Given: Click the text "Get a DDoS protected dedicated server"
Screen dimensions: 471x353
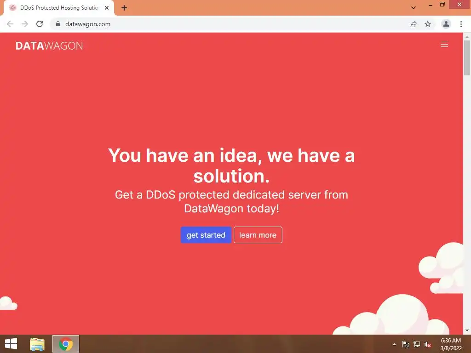Looking at the screenshot, I should (218, 195).
